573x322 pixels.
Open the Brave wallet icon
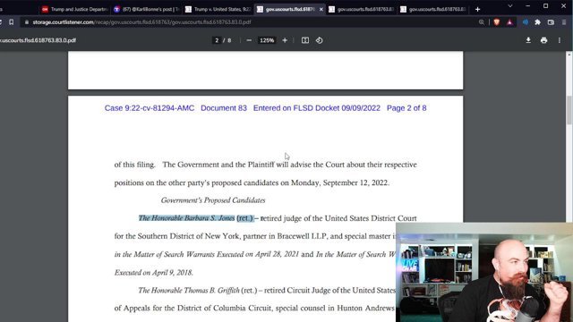coord(551,22)
